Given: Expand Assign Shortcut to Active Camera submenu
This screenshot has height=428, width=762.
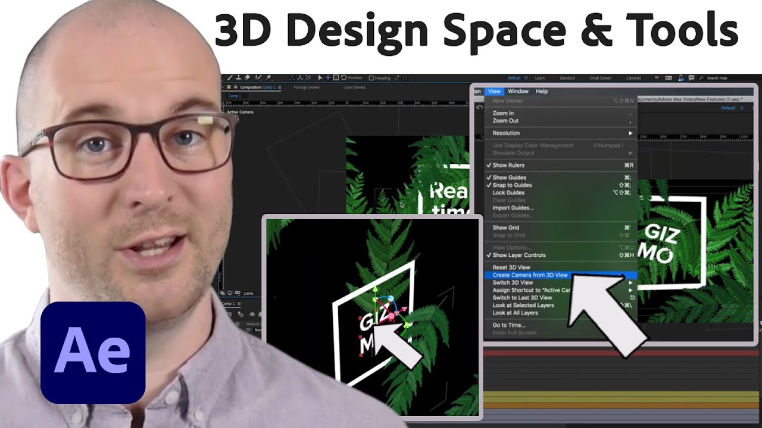Looking at the screenshot, I should pos(561,290).
